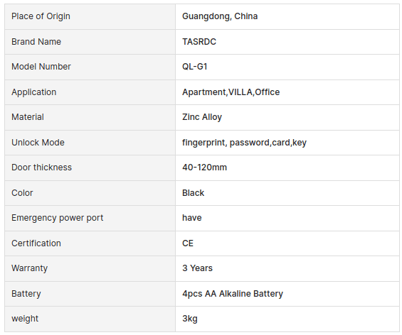Viewport: 402px width, 335px height.
Task: Select the fingerprint, password,card,key text
Action: pyautogui.click(x=244, y=143)
